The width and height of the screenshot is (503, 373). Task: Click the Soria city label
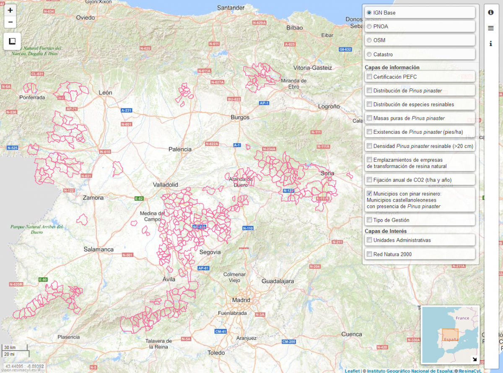coord(327,173)
